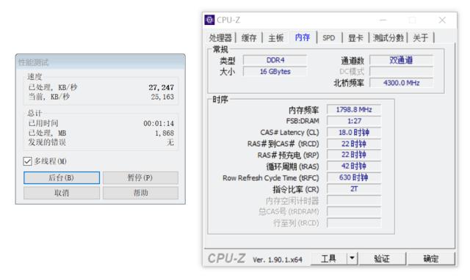The width and height of the screenshot is (470, 280).
Task: Open the SPD tab
Action: click(328, 37)
